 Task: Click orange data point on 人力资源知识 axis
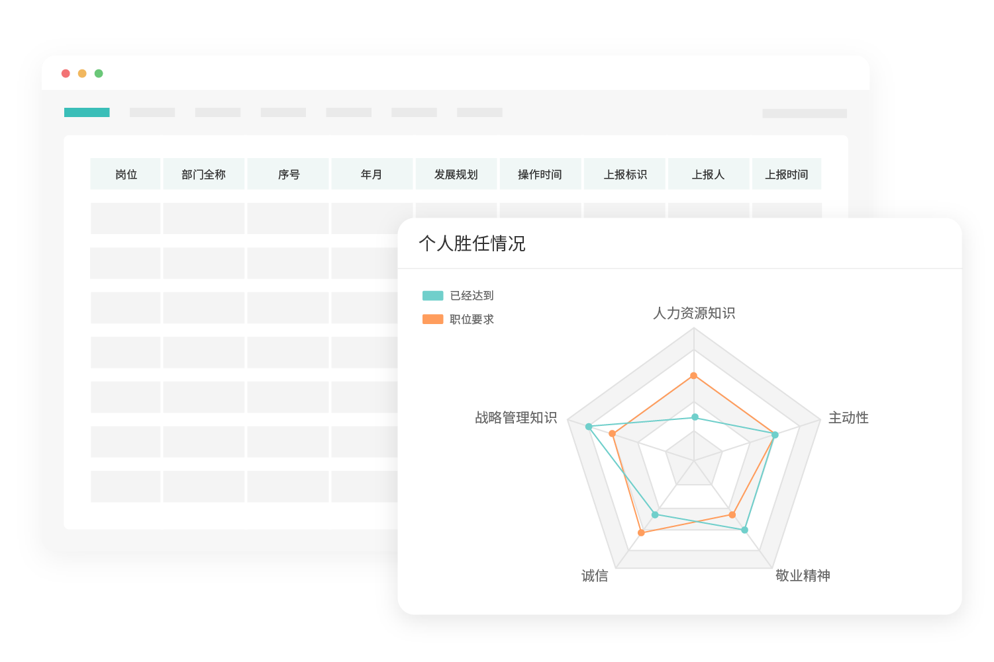point(694,376)
